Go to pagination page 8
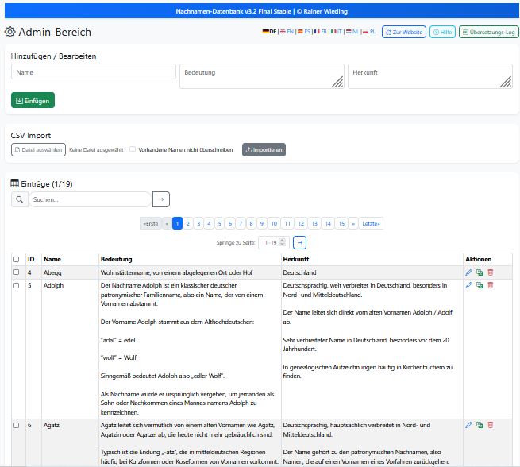This screenshot has width=520, height=467. pyautogui.click(x=251, y=223)
